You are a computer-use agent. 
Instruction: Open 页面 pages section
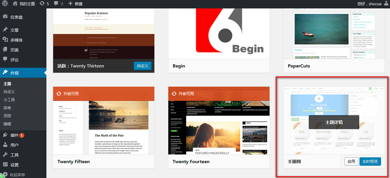15,50
